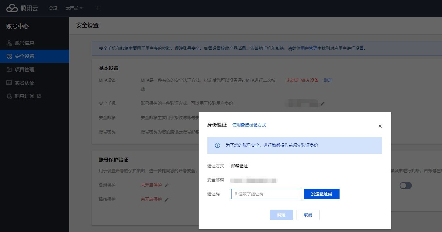Viewport: 442px width, 232px height.
Task: Toggle the switch on the right side
Action: tap(406, 186)
